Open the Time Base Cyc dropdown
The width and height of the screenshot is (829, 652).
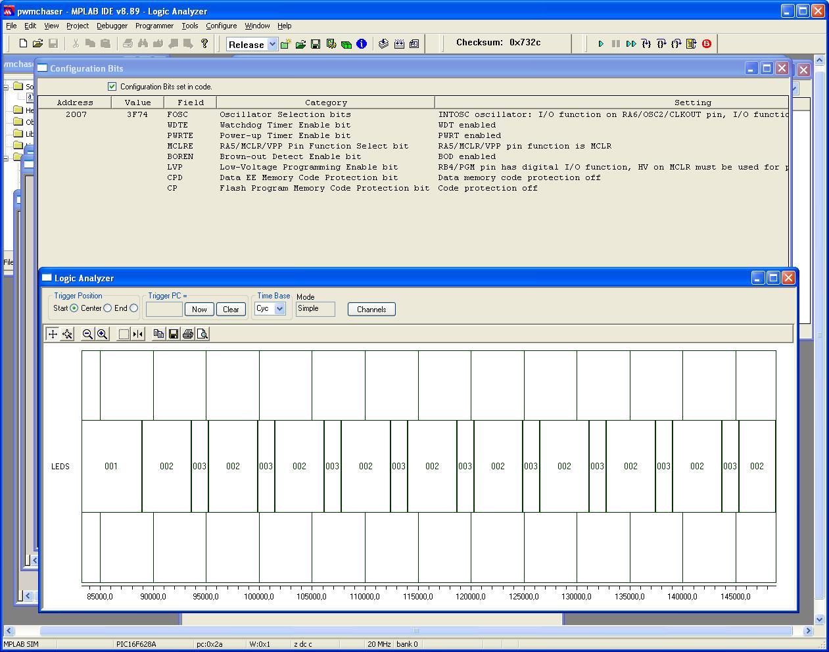coord(279,309)
